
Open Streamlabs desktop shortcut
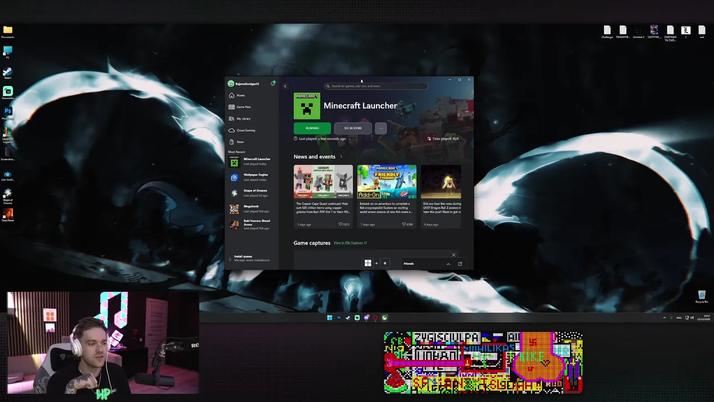pyautogui.click(x=8, y=93)
